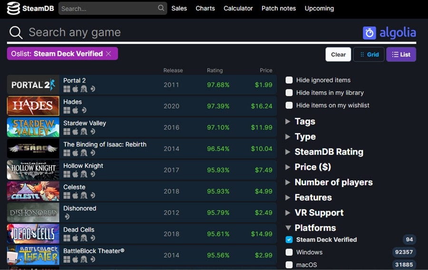Open the Sales menu item
This screenshot has height=270, width=428.
pyautogui.click(x=179, y=9)
